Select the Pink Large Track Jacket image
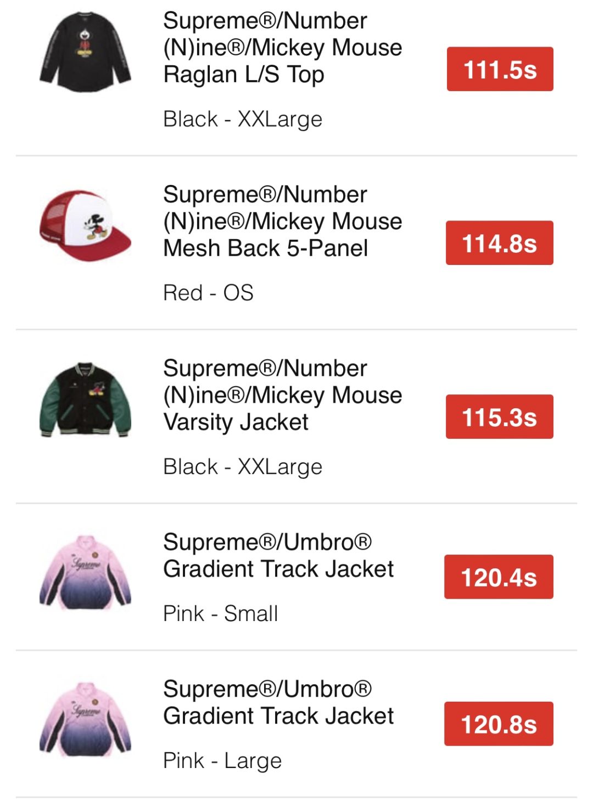Viewport: 593px width, 807px height. (85, 719)
